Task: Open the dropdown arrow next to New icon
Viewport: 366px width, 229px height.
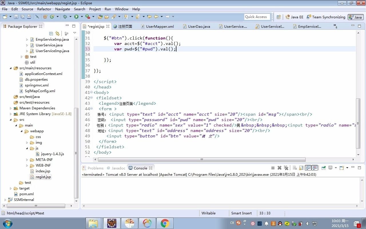Action: click(10, 17)
